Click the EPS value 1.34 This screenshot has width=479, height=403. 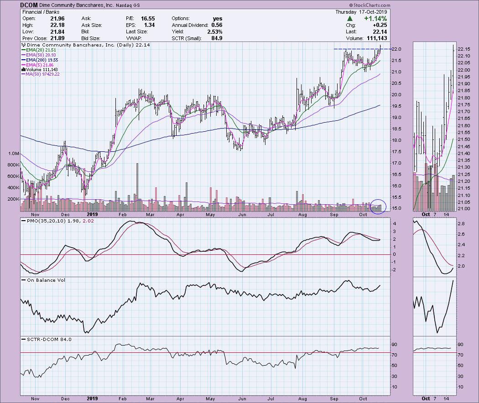(149, 26)
